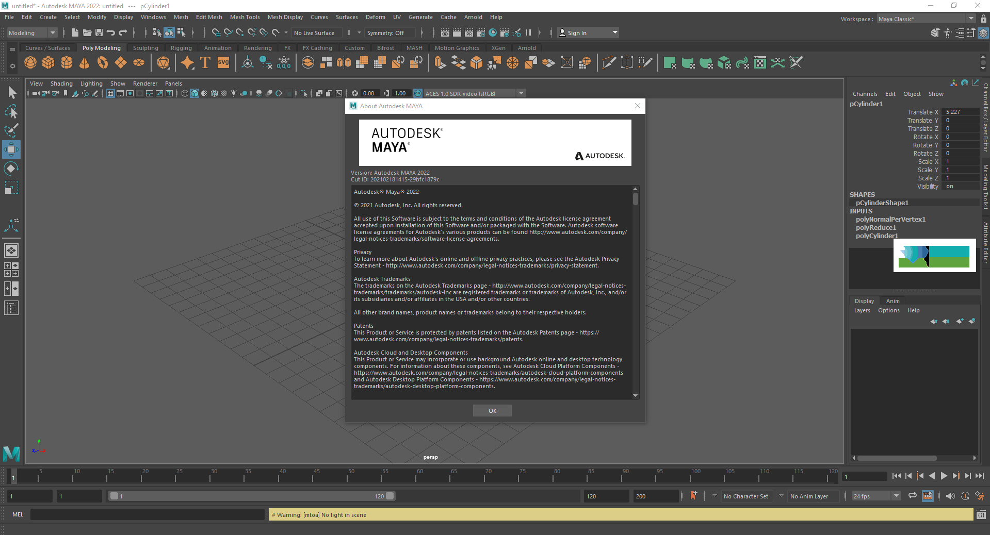The width and height of the screenshot is (990, 535).
Task: Select the Move tool in the toolbox
Action: point(11,149)
